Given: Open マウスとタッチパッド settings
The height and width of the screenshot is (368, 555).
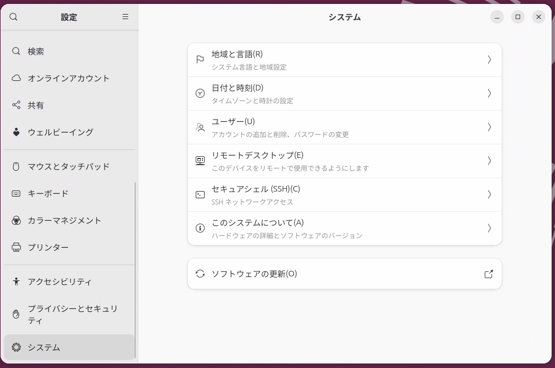Looking at the screenshot, I should pyautogui.click(x=69, y=166).
